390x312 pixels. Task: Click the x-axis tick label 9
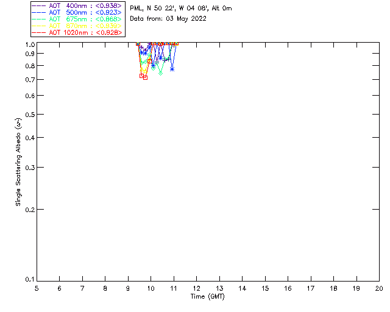click(x=128, y=288)
